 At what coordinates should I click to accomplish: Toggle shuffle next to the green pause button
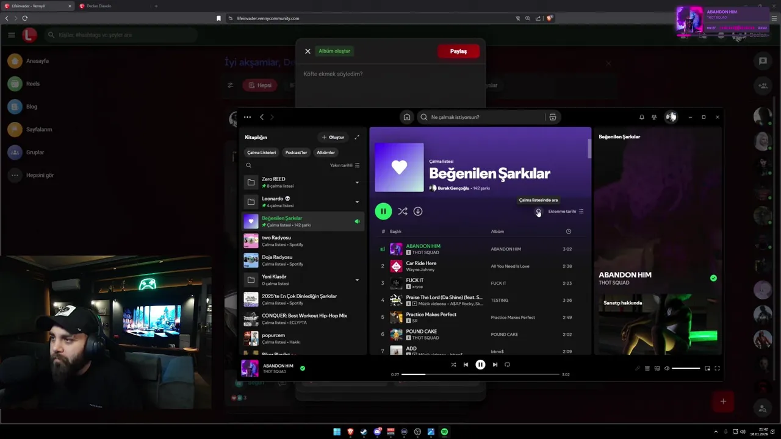(x=403, y=211)
